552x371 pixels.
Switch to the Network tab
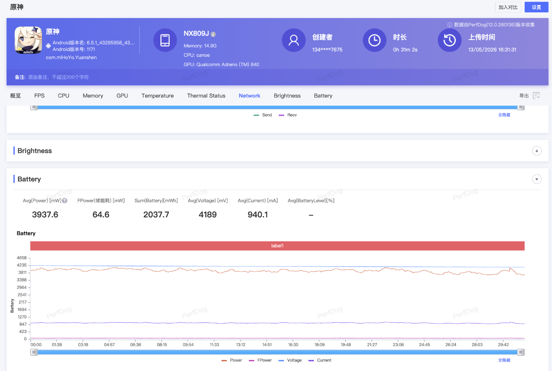[x=250, y=96]
